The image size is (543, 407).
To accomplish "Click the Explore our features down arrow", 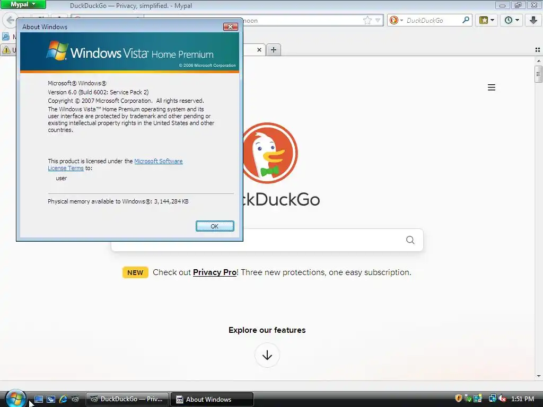I will [x=267, y=355].
